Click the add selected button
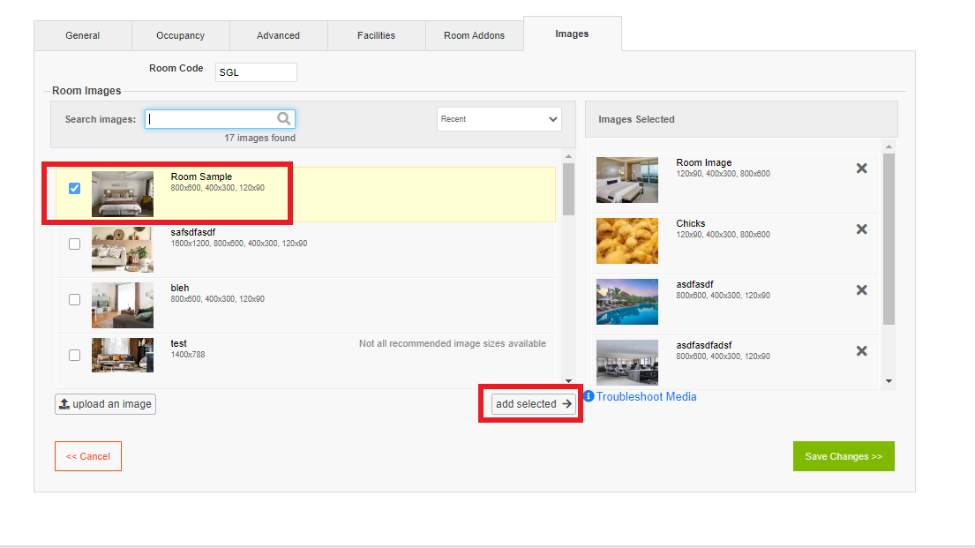Image resolution: width=975 pixels, height=548 pixels. [x=534, y=403]
